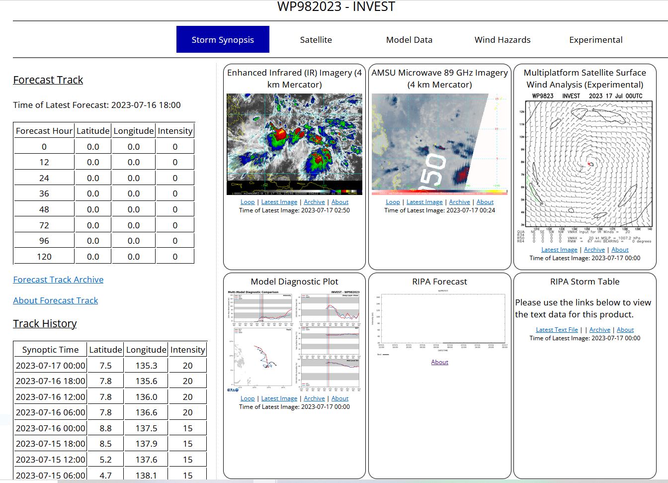Open the Forecast Track Archive link

[58, 280]
